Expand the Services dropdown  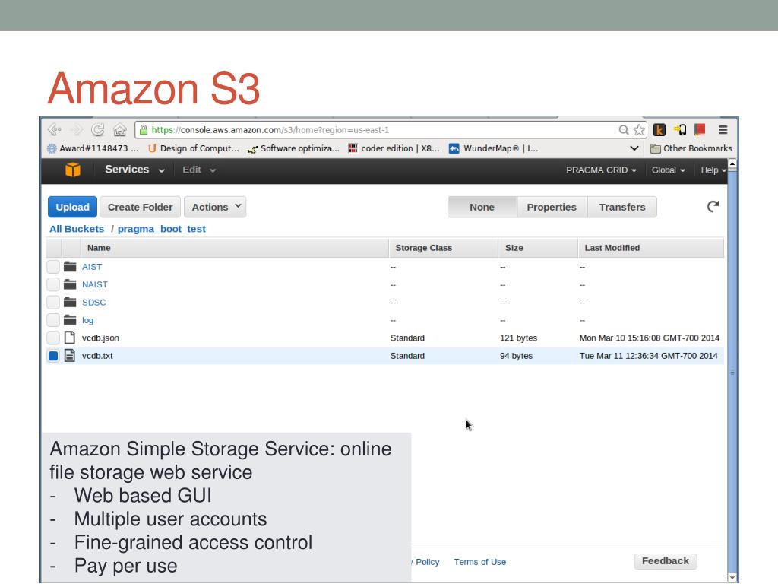[134, 170]
